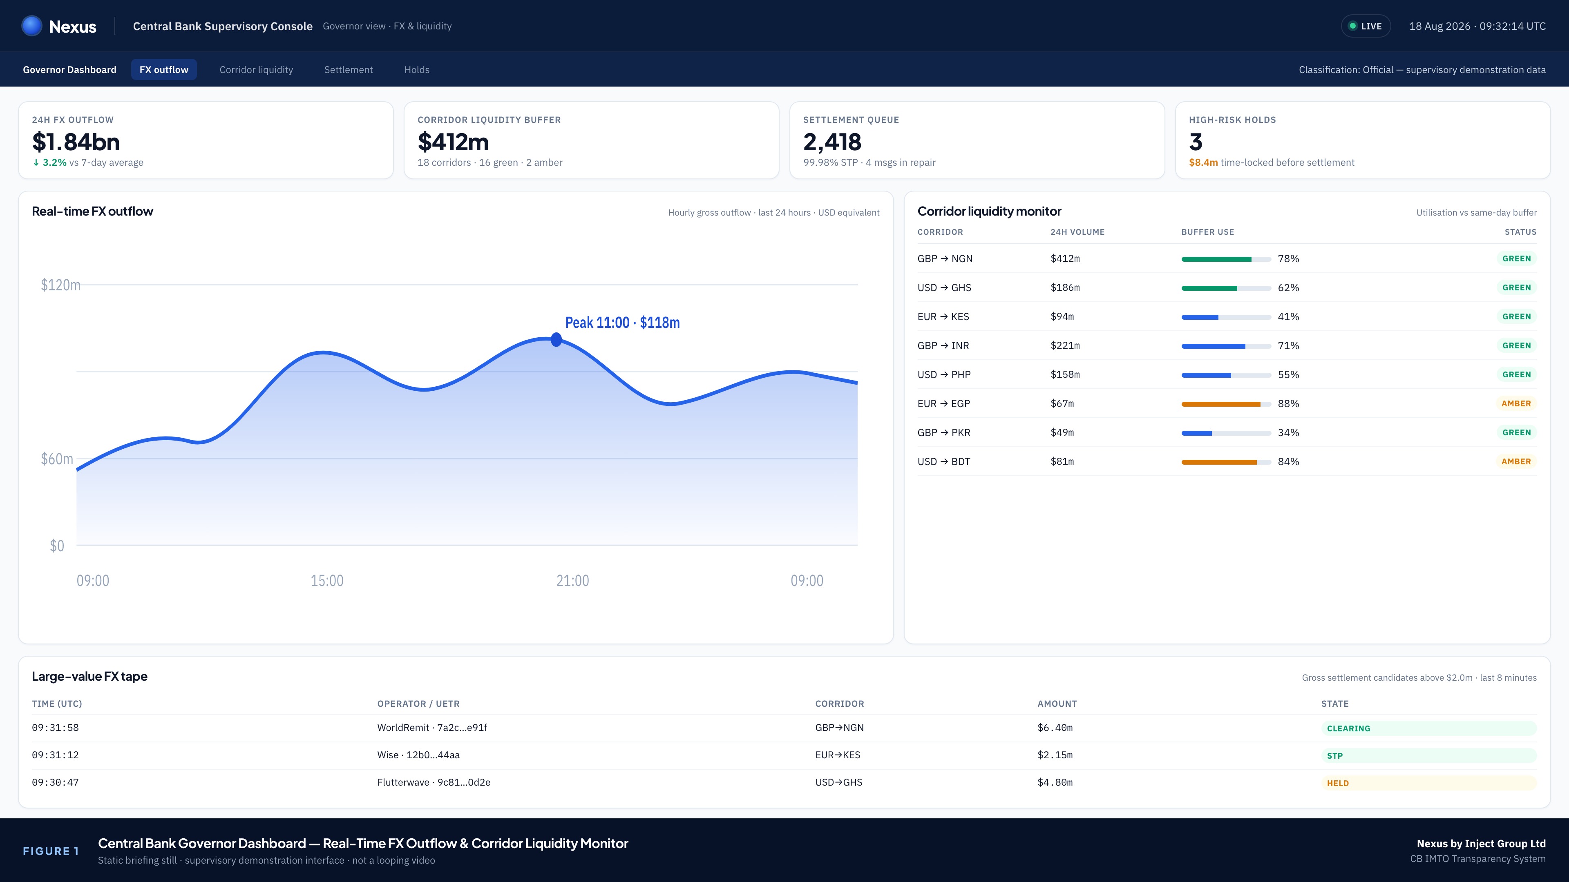Image resolution: width=1569 pixels, height=882 pixels.
Task: Click the $120m axis label on chart
Action: point(60,285)
